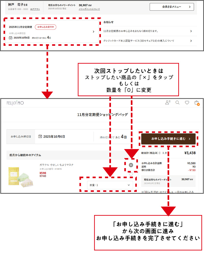Screen dimensions: 204x254
Task: Toggle favorite heart on the mask product
Action: (131, 174)
